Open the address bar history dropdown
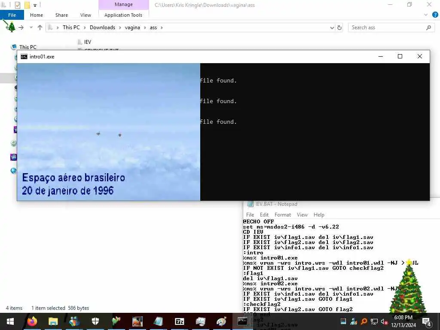 pos(332,27)
